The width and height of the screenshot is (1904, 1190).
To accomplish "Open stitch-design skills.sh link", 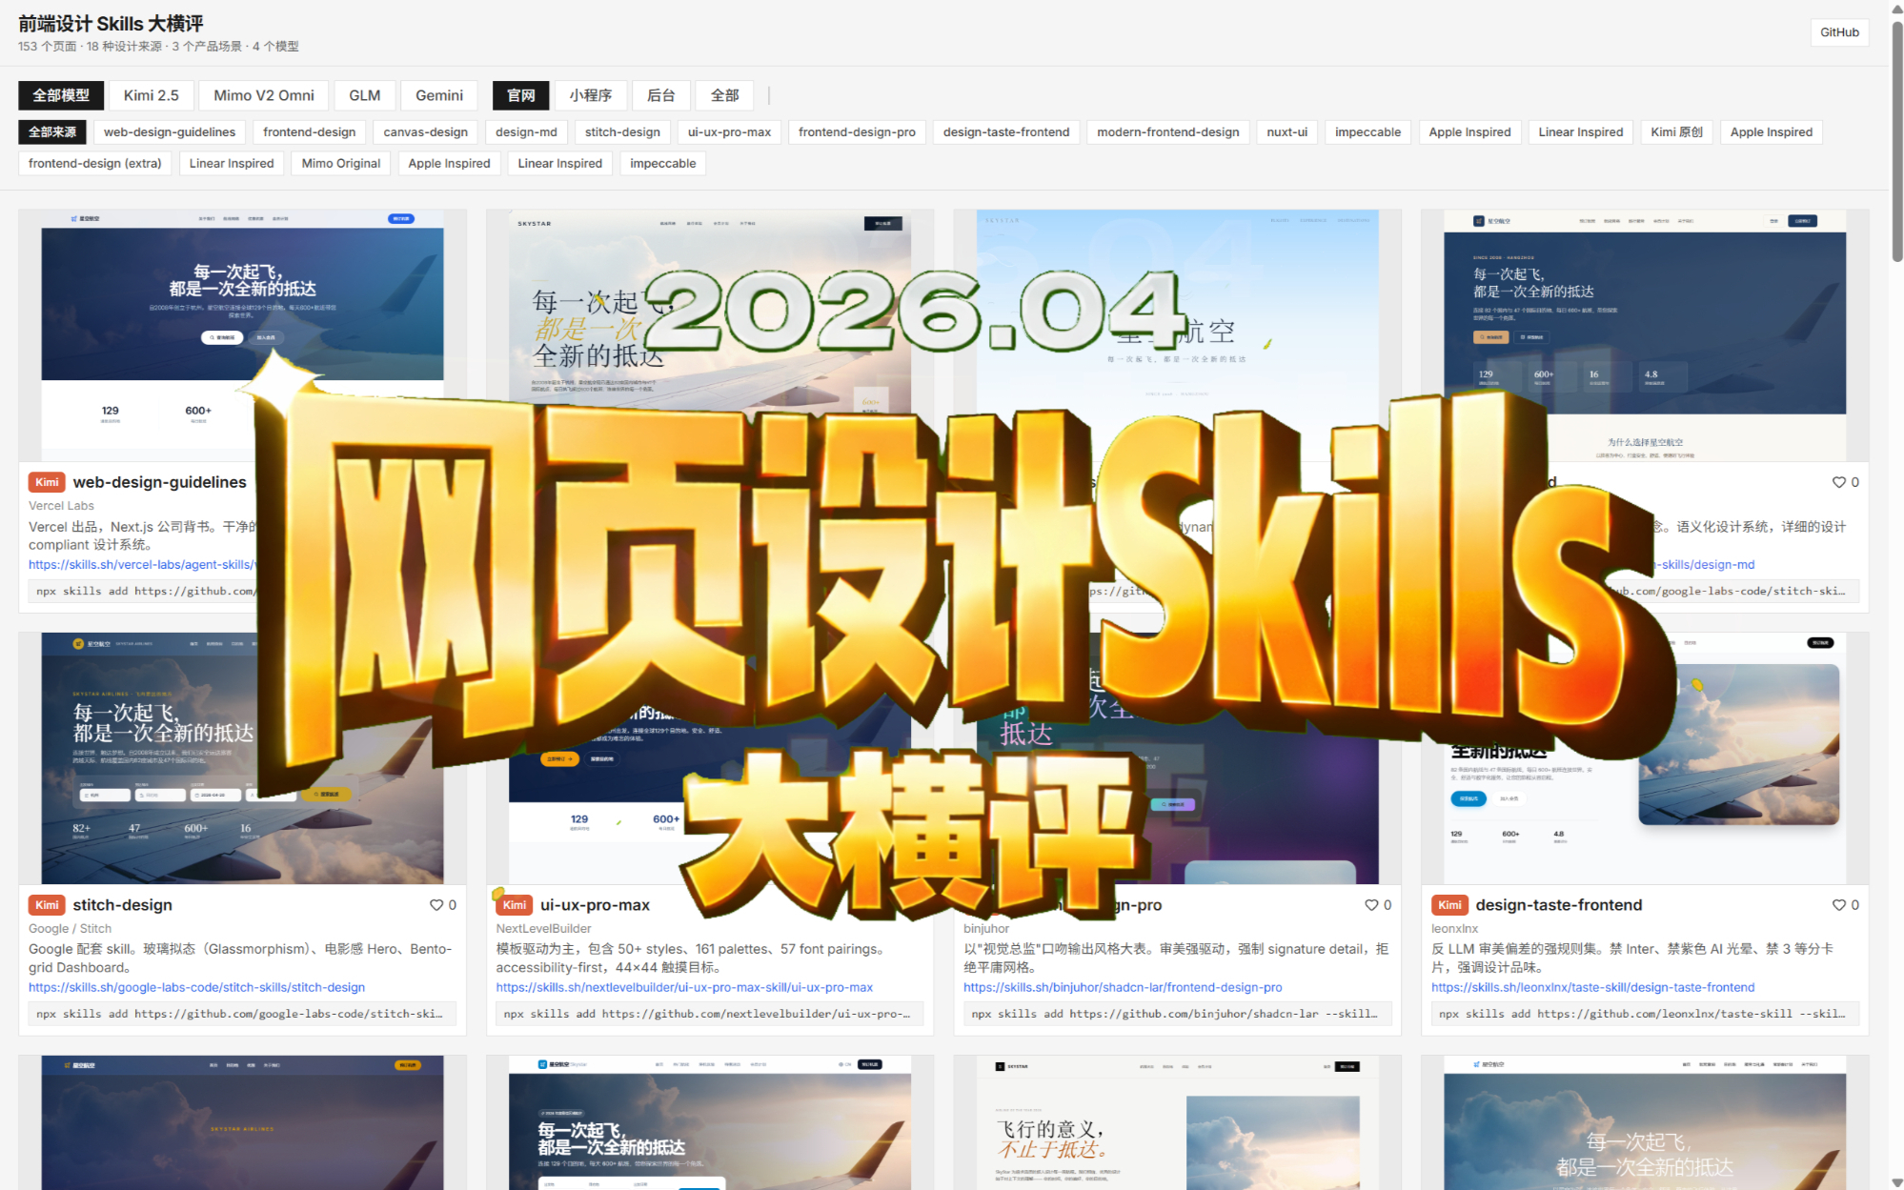I will [x=196, y=987].
